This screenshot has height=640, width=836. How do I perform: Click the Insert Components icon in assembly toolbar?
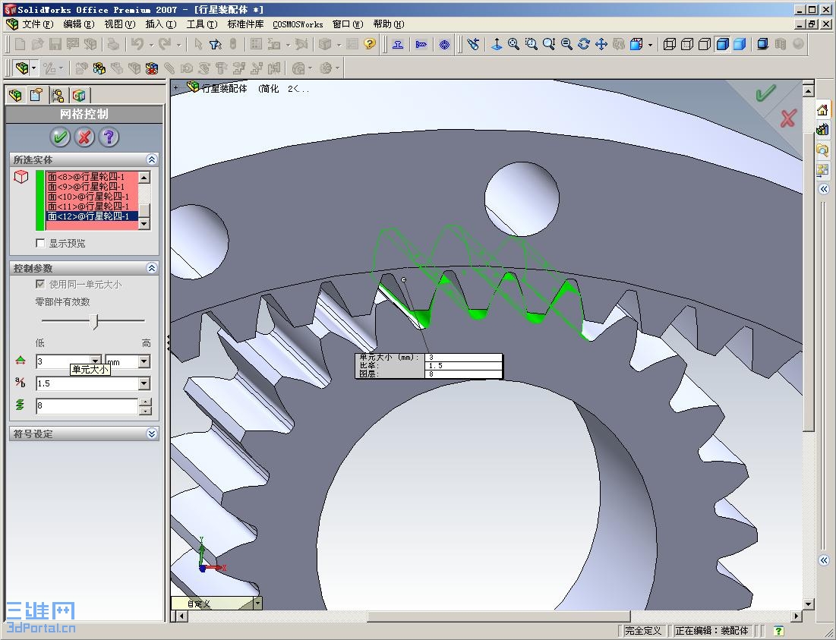click(x=99, y=68)
